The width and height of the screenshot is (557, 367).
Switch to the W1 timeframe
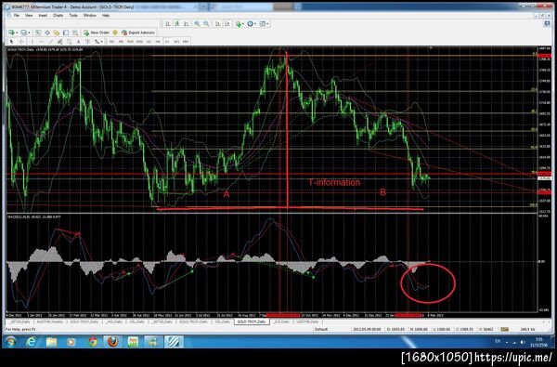(x=176, y=42)
